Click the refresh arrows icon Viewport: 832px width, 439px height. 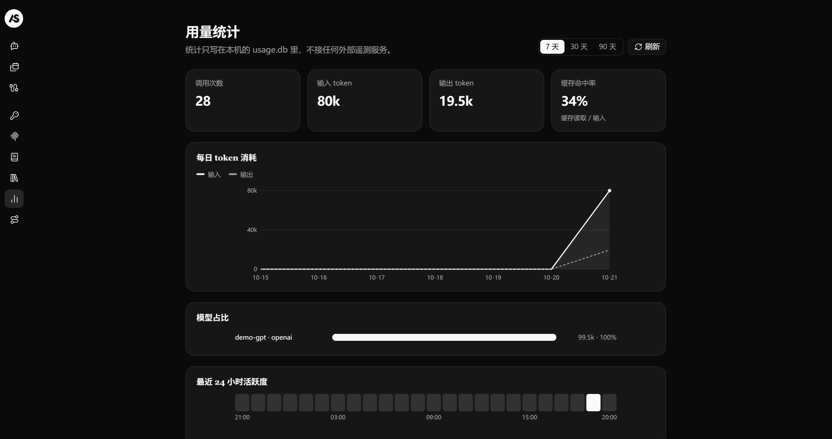pos(638,47)
